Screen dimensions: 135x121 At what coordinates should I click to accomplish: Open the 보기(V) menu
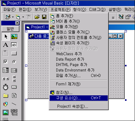click(41, 10)
